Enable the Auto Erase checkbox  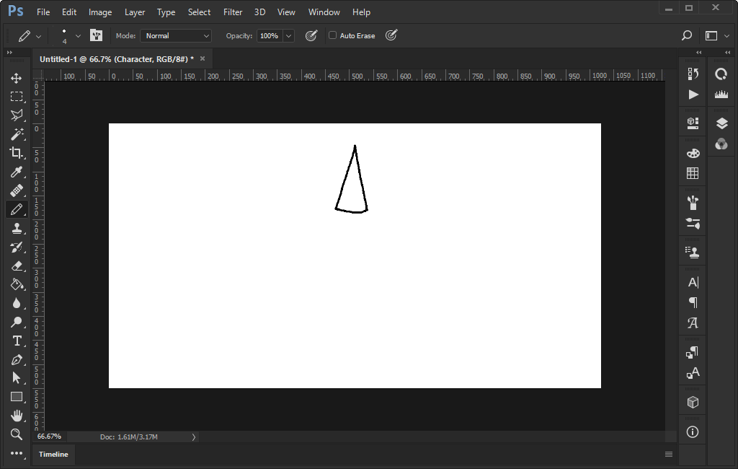333,35
